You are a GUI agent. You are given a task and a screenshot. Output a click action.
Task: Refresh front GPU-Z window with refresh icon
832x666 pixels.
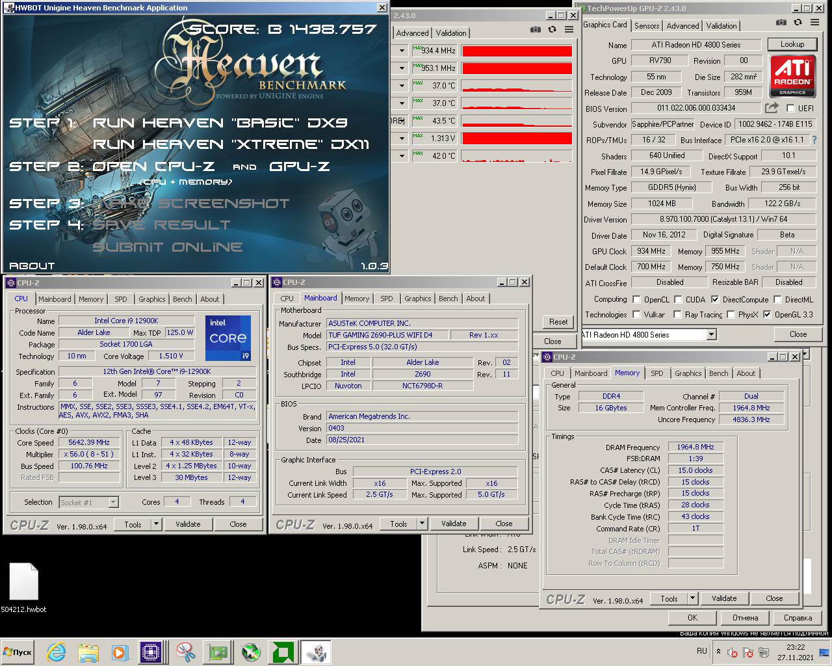click(798, 23)
